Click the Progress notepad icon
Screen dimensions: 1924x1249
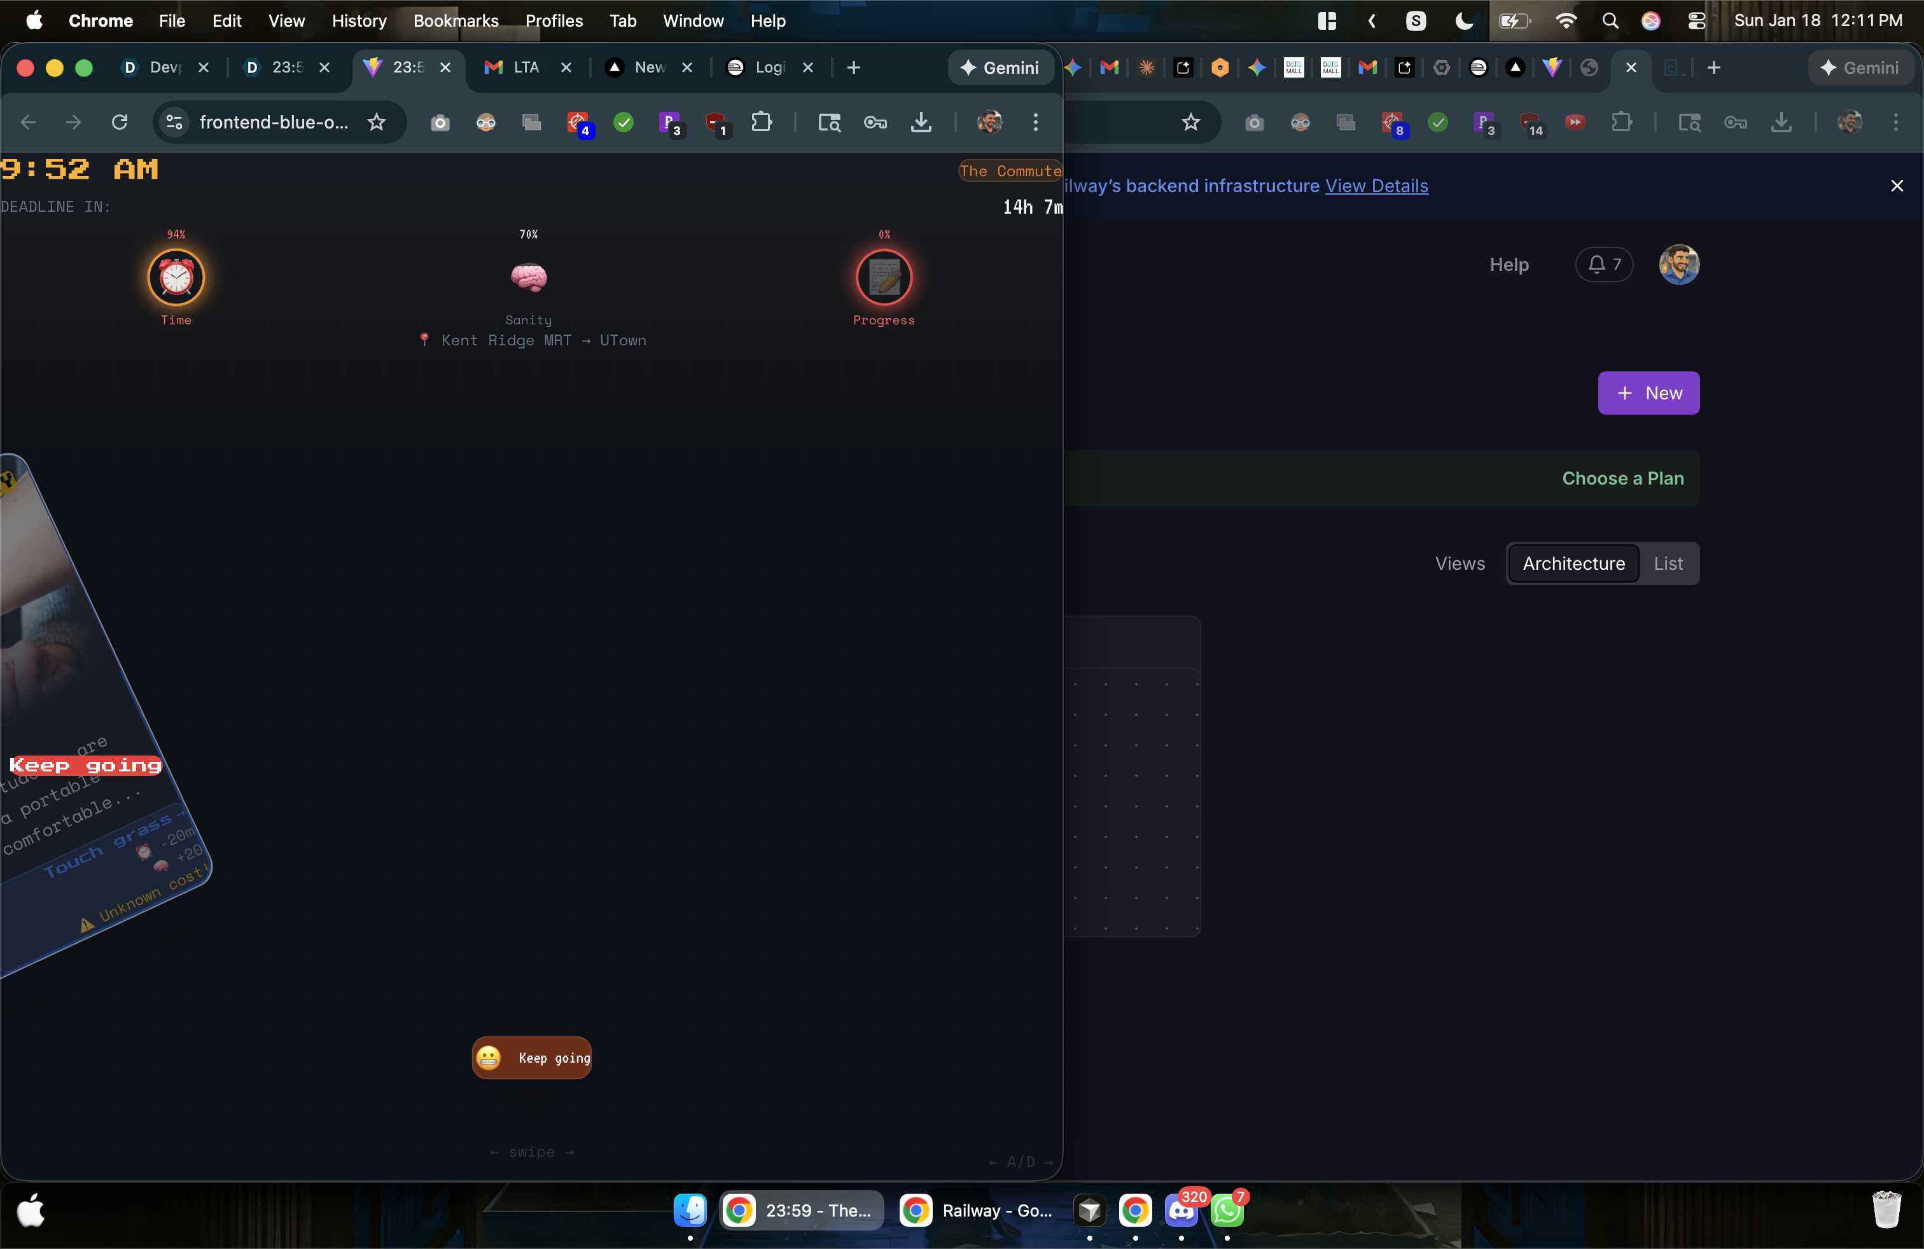(x=884, y=278)
